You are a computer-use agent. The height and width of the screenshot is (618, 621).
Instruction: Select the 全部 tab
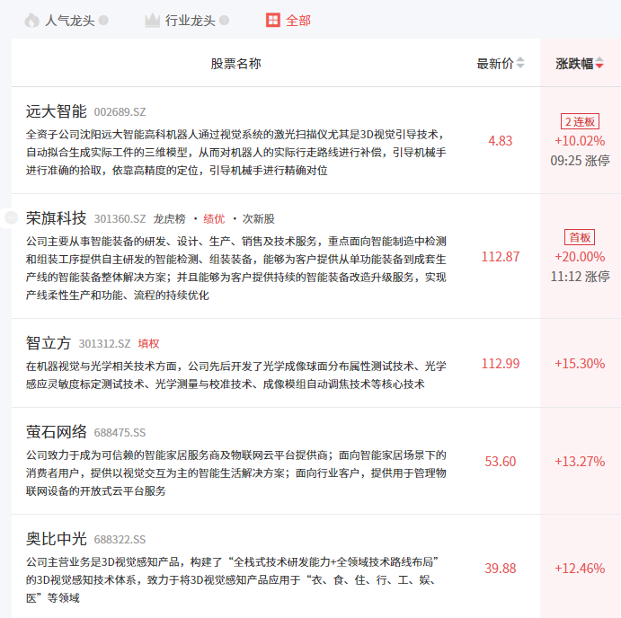click(298, 20)
